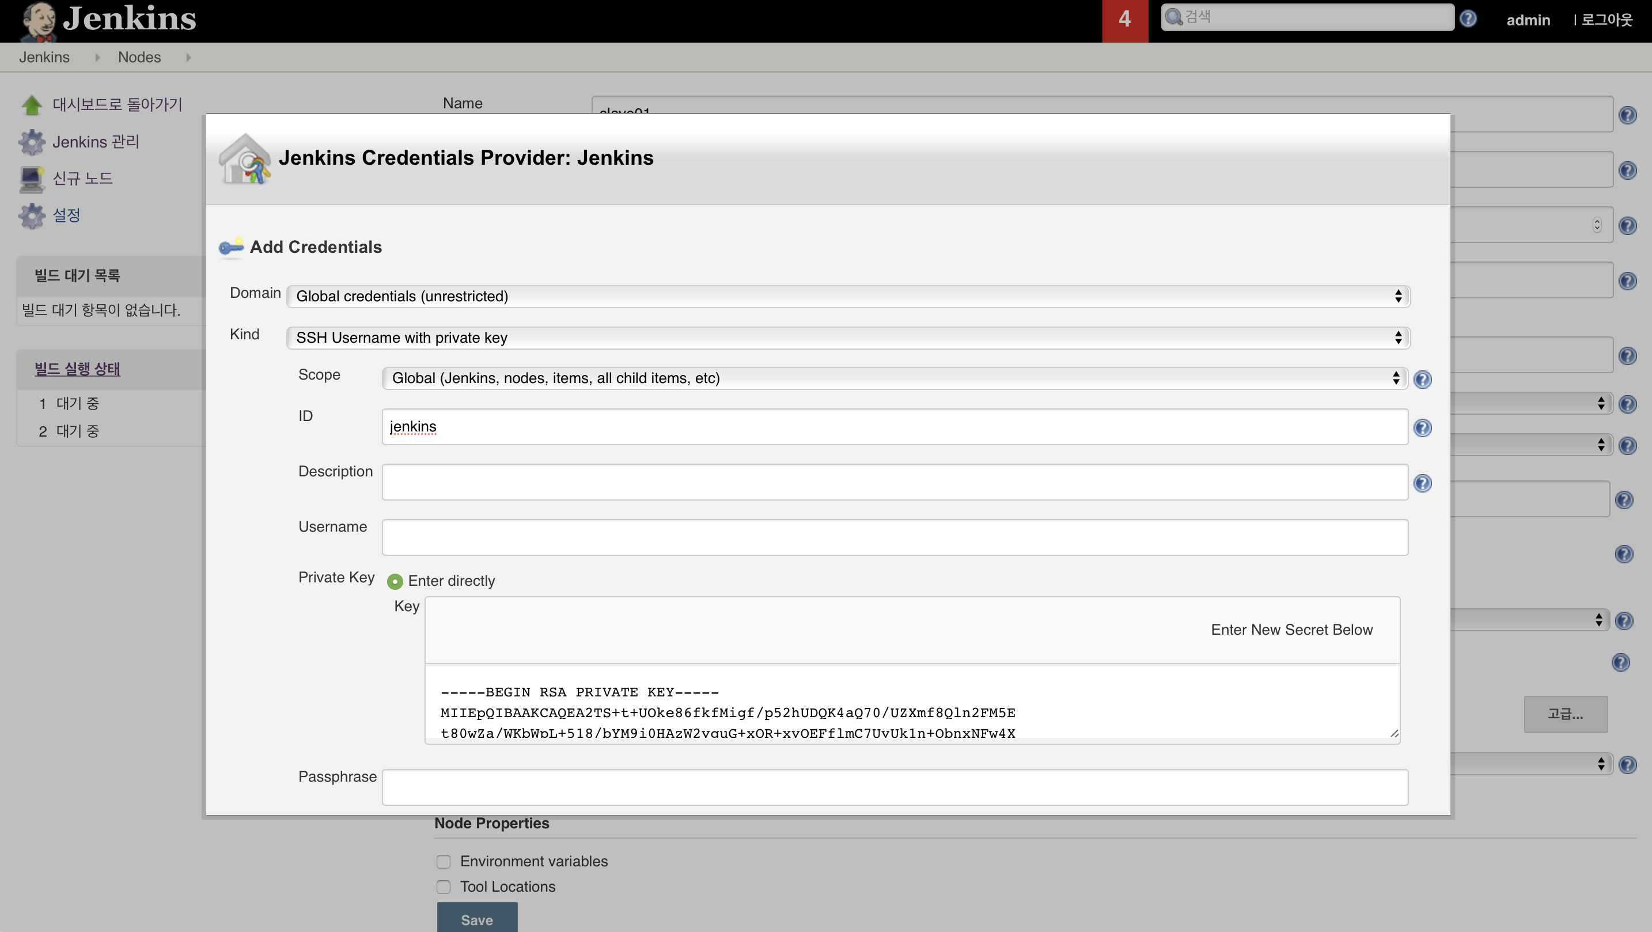Click the 신규 노드 computer icon

32,179
